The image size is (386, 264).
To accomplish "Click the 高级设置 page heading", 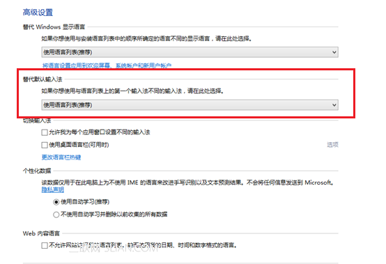I will pos(38,13).
